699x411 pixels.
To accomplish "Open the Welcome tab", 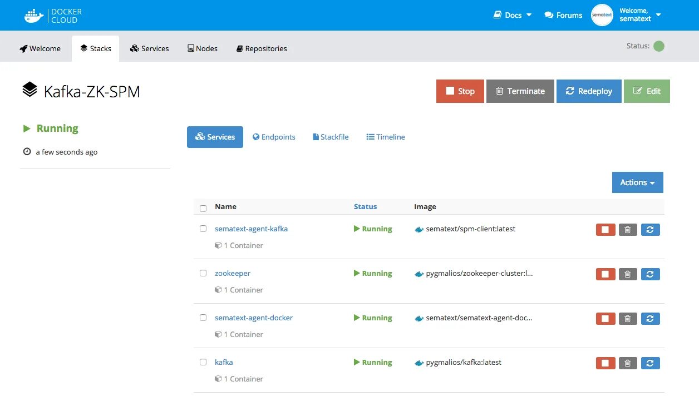I will (x=40, y=48).
